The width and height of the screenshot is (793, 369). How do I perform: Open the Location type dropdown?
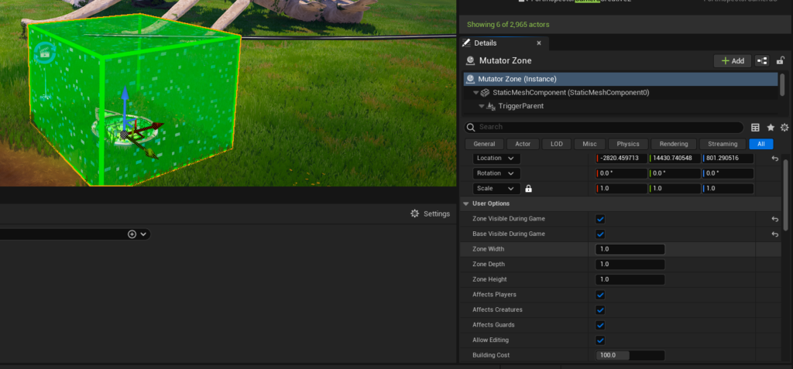click(x=496, y=159)
